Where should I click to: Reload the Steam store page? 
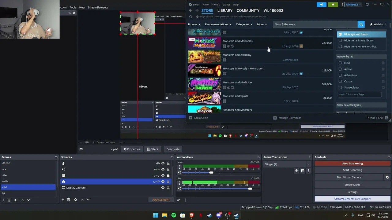(190, 16)
